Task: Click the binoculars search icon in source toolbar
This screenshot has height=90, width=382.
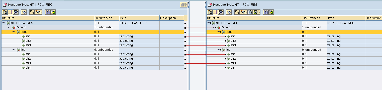Action: pyautogui.click(x=47, y=12)
